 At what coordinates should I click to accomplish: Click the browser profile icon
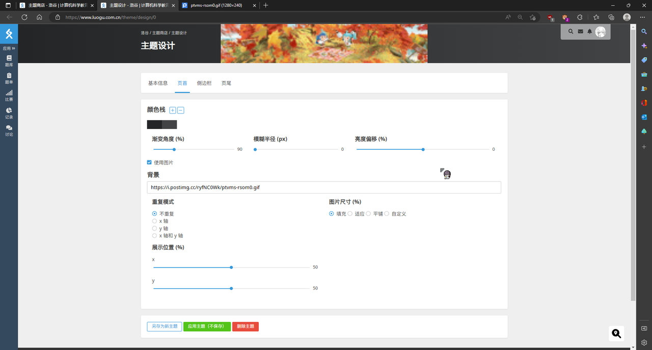(x=627, y=17)
